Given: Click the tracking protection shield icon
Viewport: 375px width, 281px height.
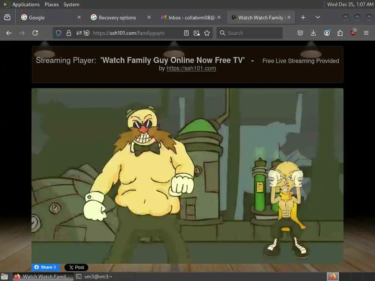Looking at the screenshot, I should [x=59, y=33].
